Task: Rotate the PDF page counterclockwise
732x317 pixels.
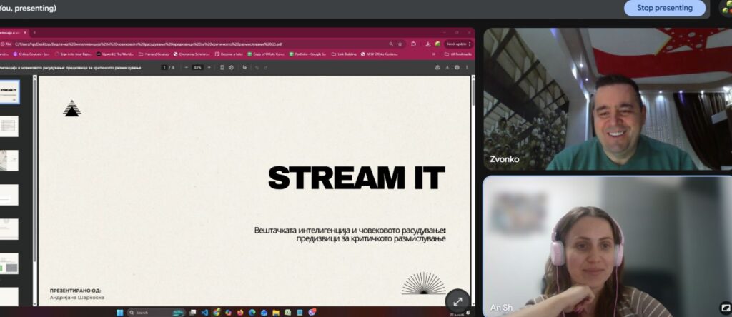Action: click(231, 67)
